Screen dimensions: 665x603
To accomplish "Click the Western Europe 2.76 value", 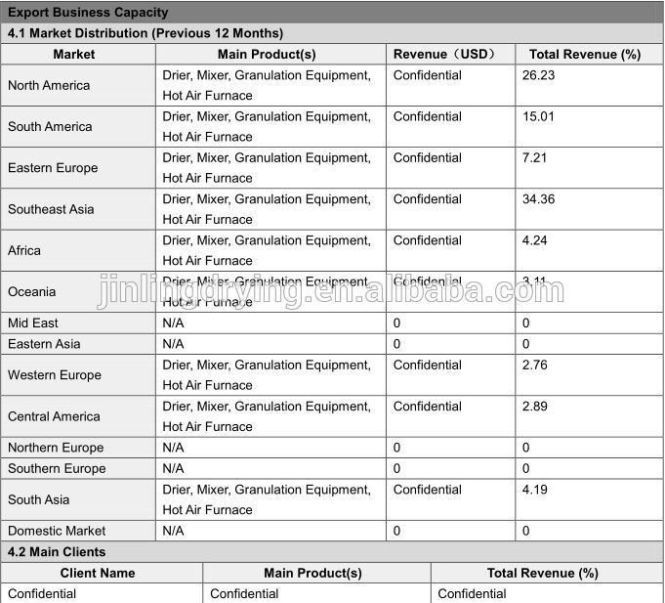I will tap(534, 365).
